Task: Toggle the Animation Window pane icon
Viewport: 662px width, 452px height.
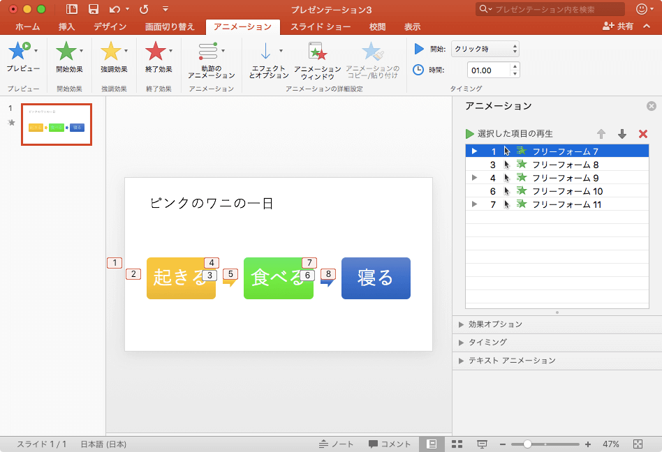Action: coord(318,51)
